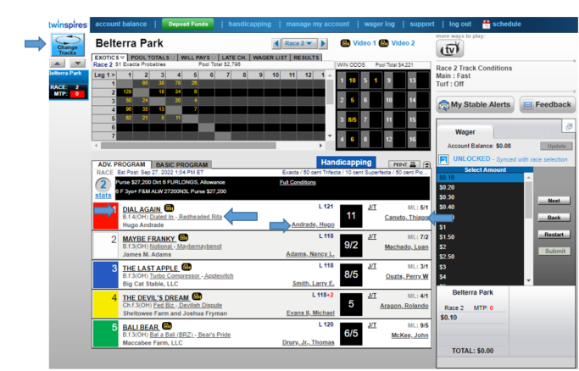Play replay video for Bali Bear

point(167,326)
